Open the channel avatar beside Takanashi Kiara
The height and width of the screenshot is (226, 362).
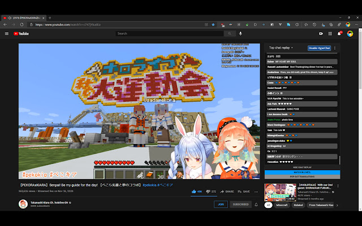23,205
